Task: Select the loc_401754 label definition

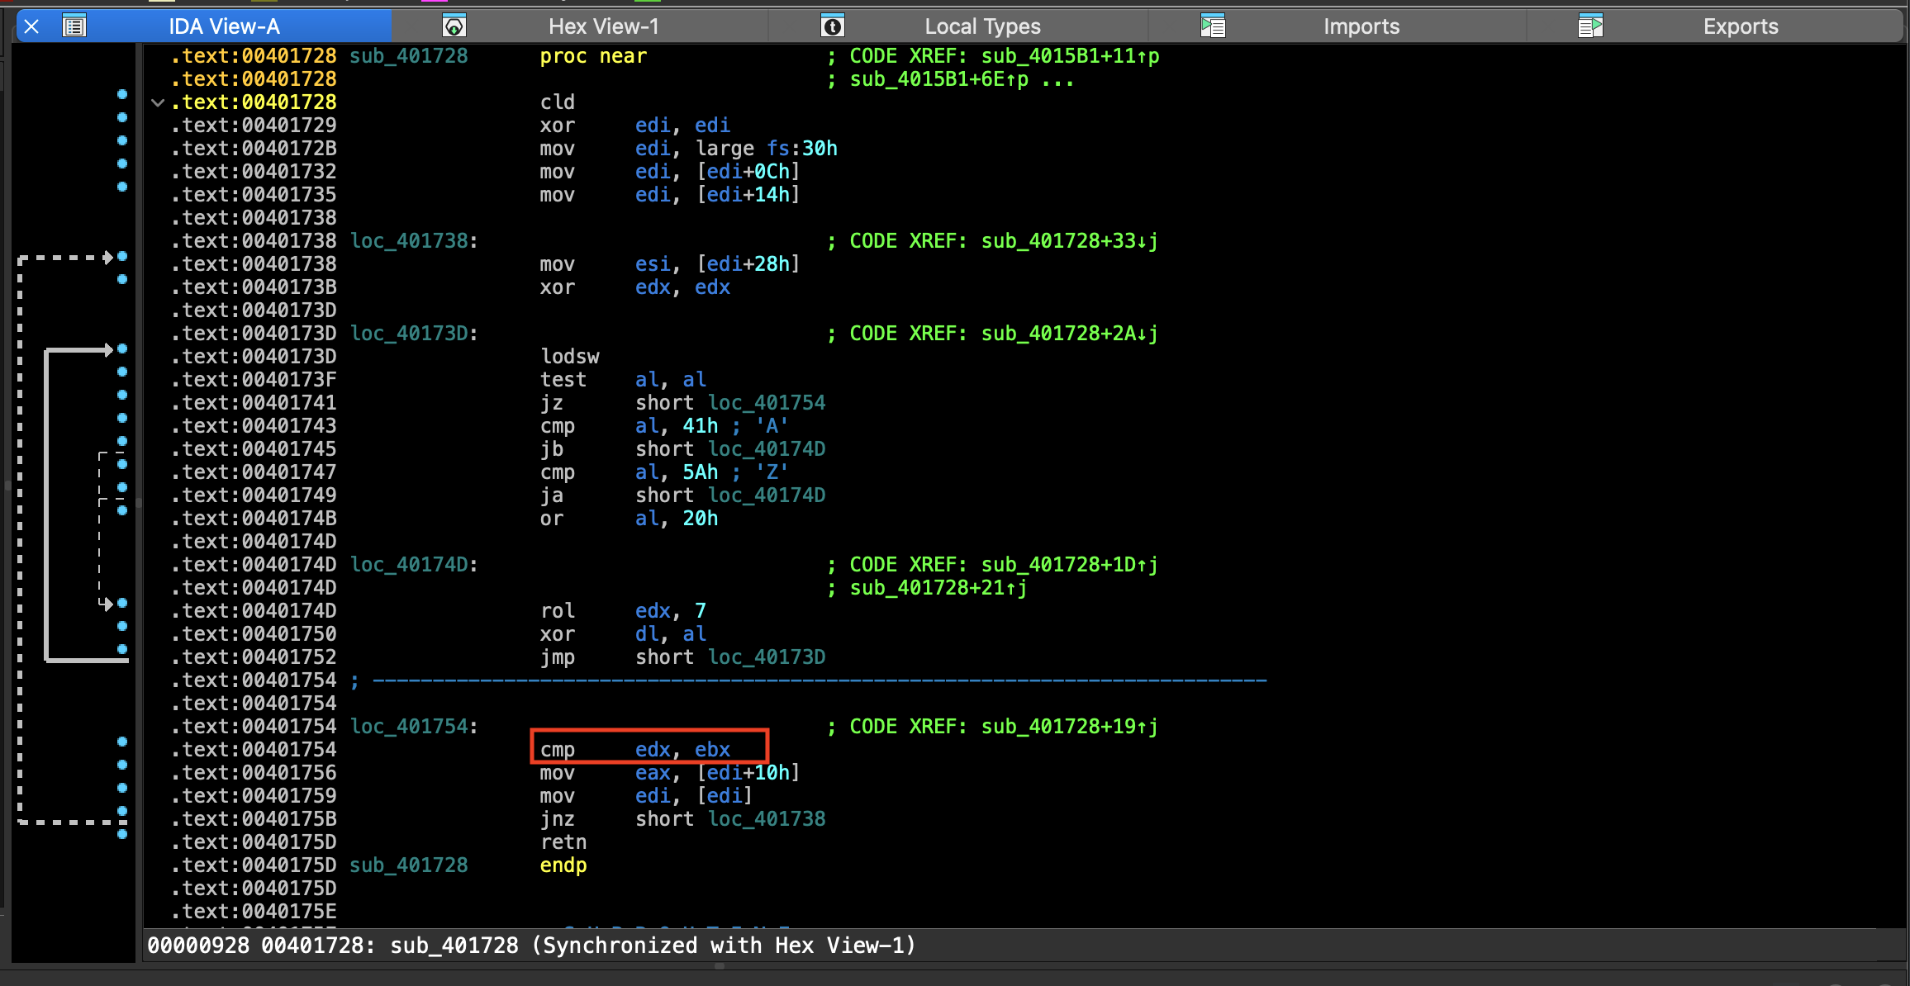Action: 414,727
